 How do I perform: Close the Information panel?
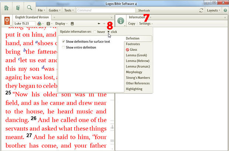[225, 17]
